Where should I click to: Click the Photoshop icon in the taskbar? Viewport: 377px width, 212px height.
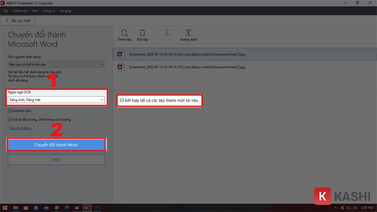tap(98, 207)
